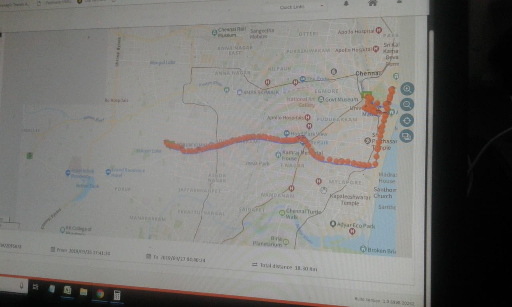Click the NANDANAM area label
This screenshot has width=512, height=307.
pyautogui.click(x=278, y=195)
